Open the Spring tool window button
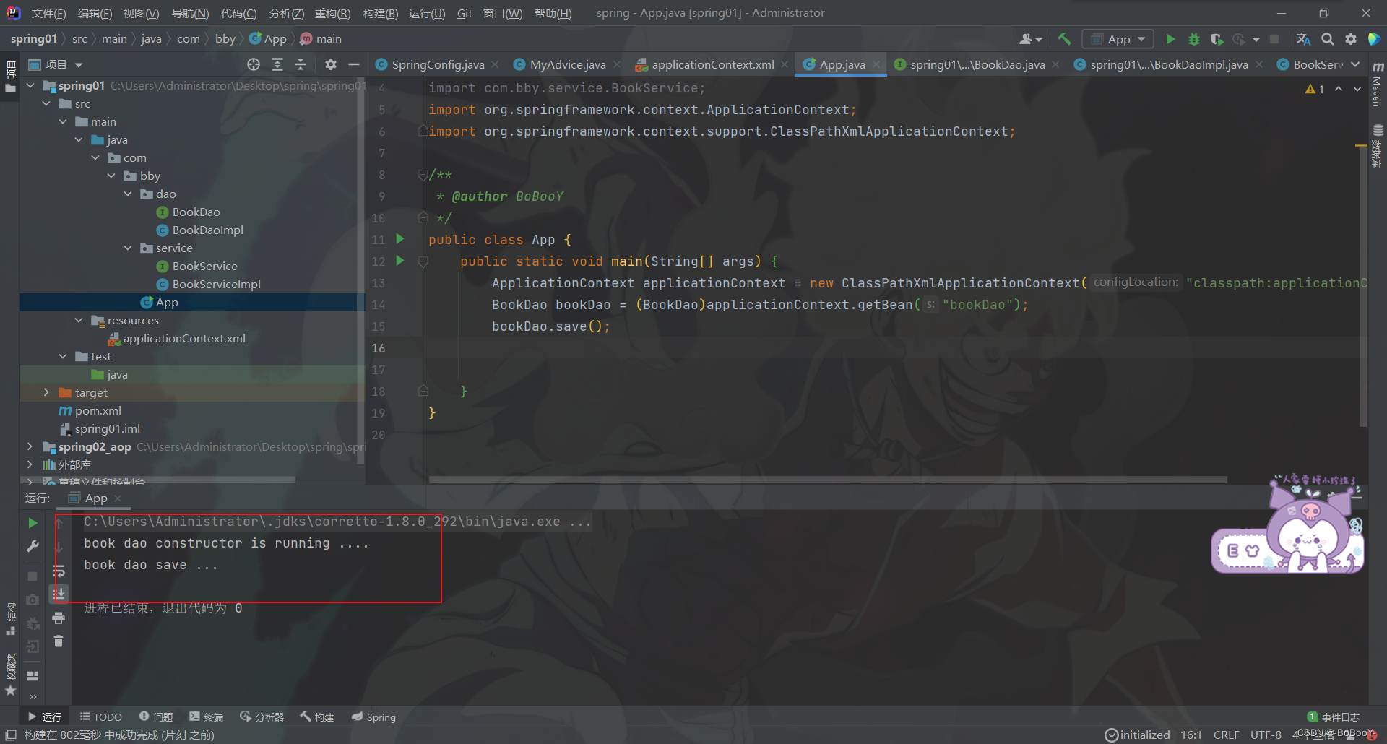This screenshot has height=744, width=1387. point(373,717)
